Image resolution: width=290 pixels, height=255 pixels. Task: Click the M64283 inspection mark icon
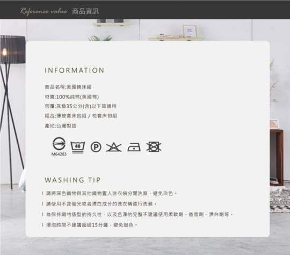(x=59, y=144)
